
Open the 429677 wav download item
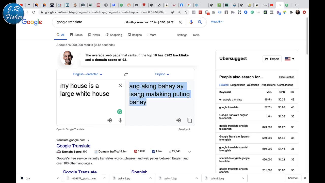84,178
